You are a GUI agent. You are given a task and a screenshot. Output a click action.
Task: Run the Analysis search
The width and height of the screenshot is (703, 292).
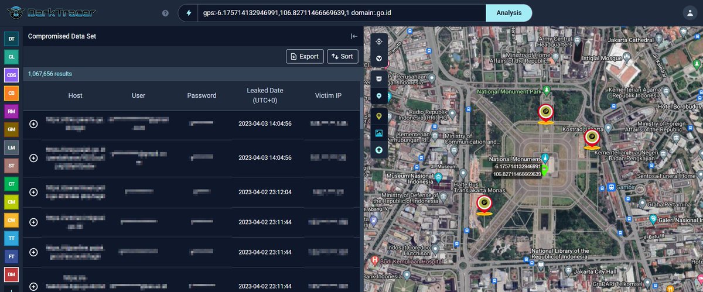pyautogui.click(x=509, y=13)
